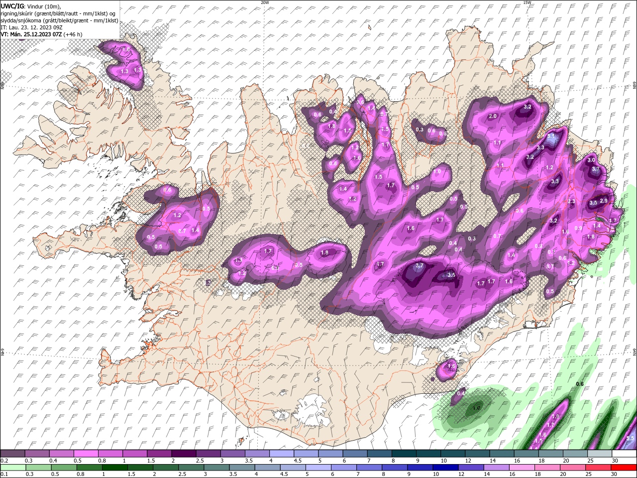The width and height of the screenshot is (637, 478).
Task: Click the '1.8' value in the central purple patch
Action: tap(324, 253)
